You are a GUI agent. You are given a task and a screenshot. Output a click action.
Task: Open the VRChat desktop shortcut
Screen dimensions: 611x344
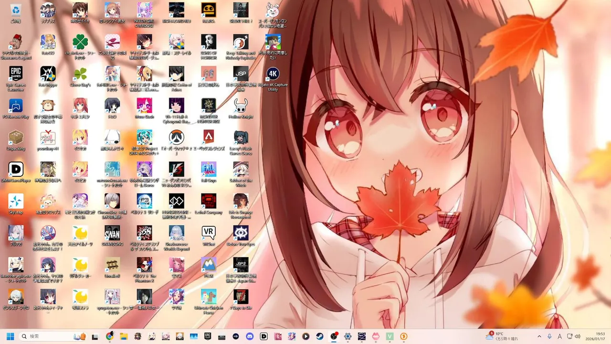point(208,236)
